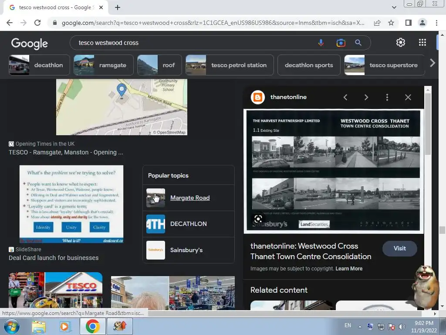Go back with browser back arrow
The width and height of the screenshot is (446, 335).
pyautogui.click(x=10, y=23)
